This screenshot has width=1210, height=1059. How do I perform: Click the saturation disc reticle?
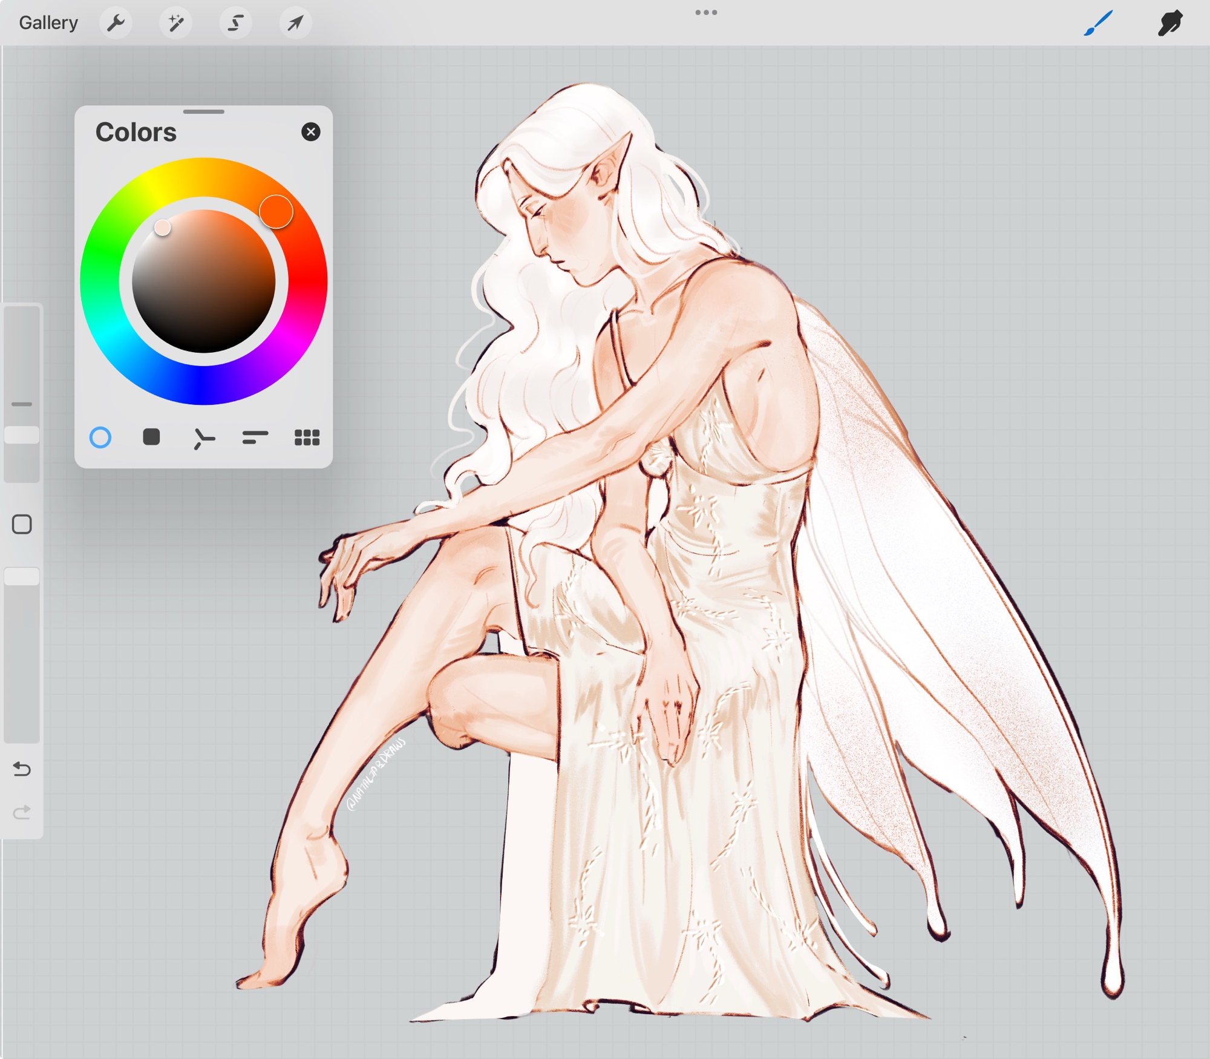tap(163, 228)
